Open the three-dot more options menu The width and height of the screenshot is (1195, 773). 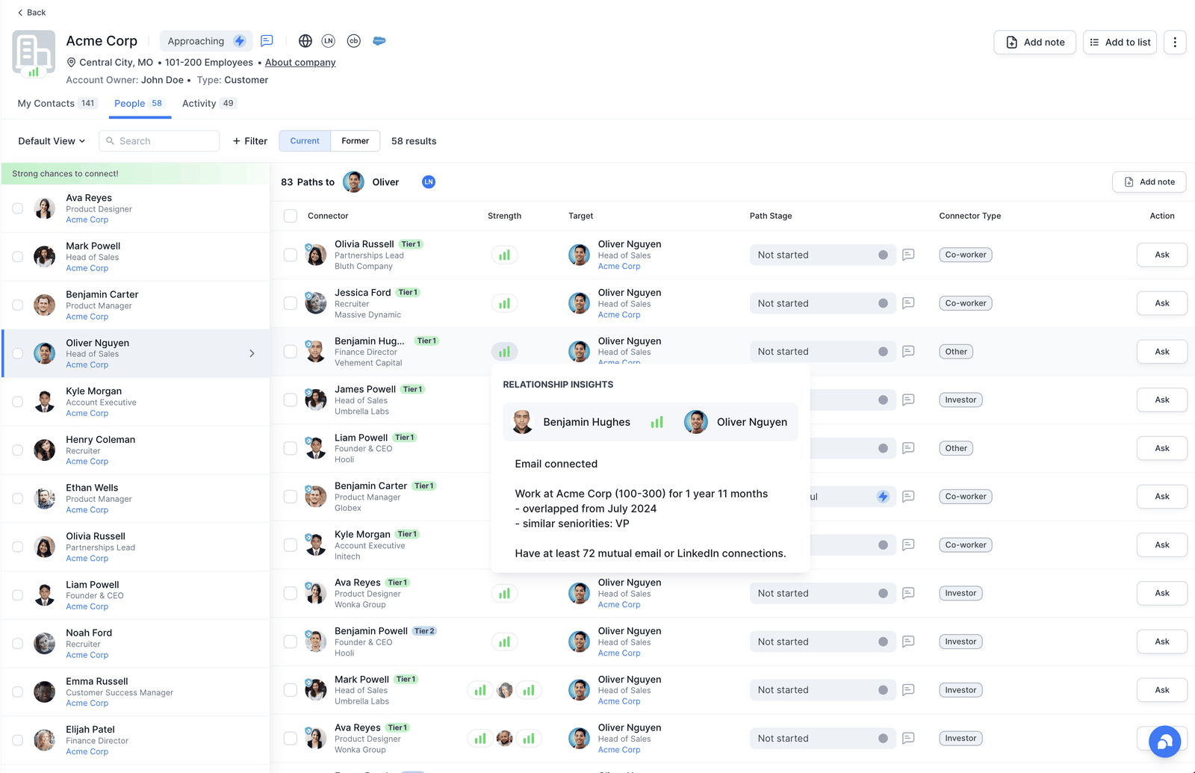pyautogui.click(x=1175, y=43)
